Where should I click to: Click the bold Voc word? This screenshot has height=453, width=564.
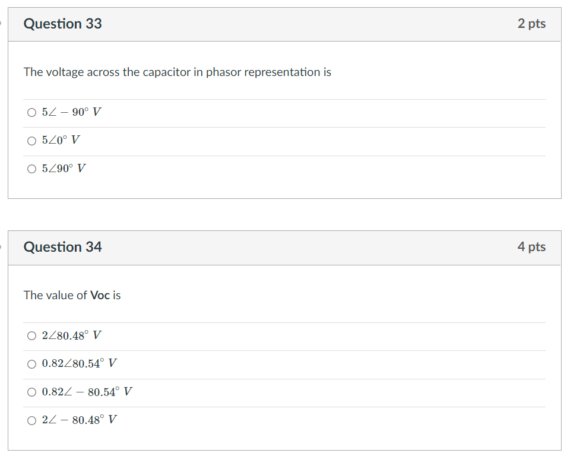click(100, 295)
